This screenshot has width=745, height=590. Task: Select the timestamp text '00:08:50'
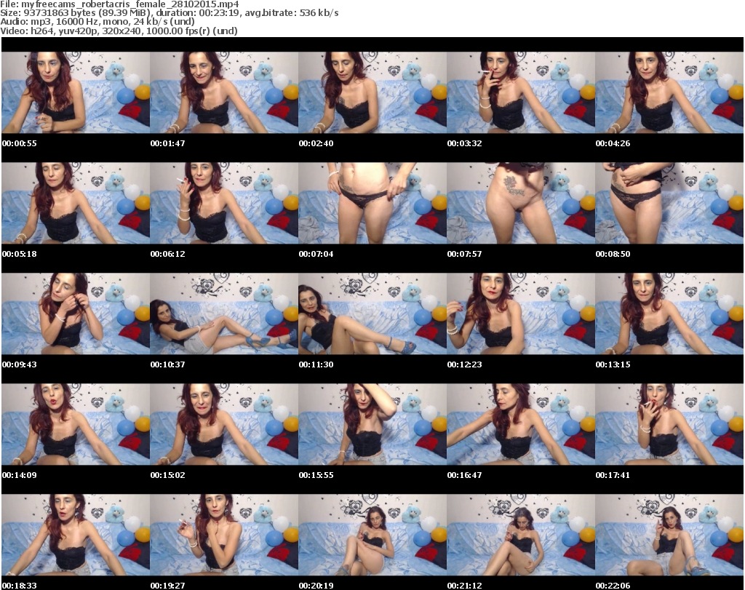[x=613, y=254]
